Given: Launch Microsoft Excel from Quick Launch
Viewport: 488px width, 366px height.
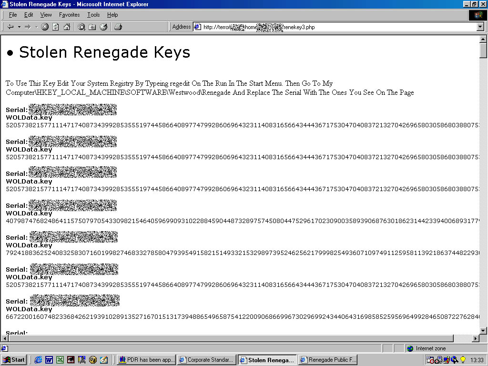Looking at the screenshot, I should pos(60,360).
